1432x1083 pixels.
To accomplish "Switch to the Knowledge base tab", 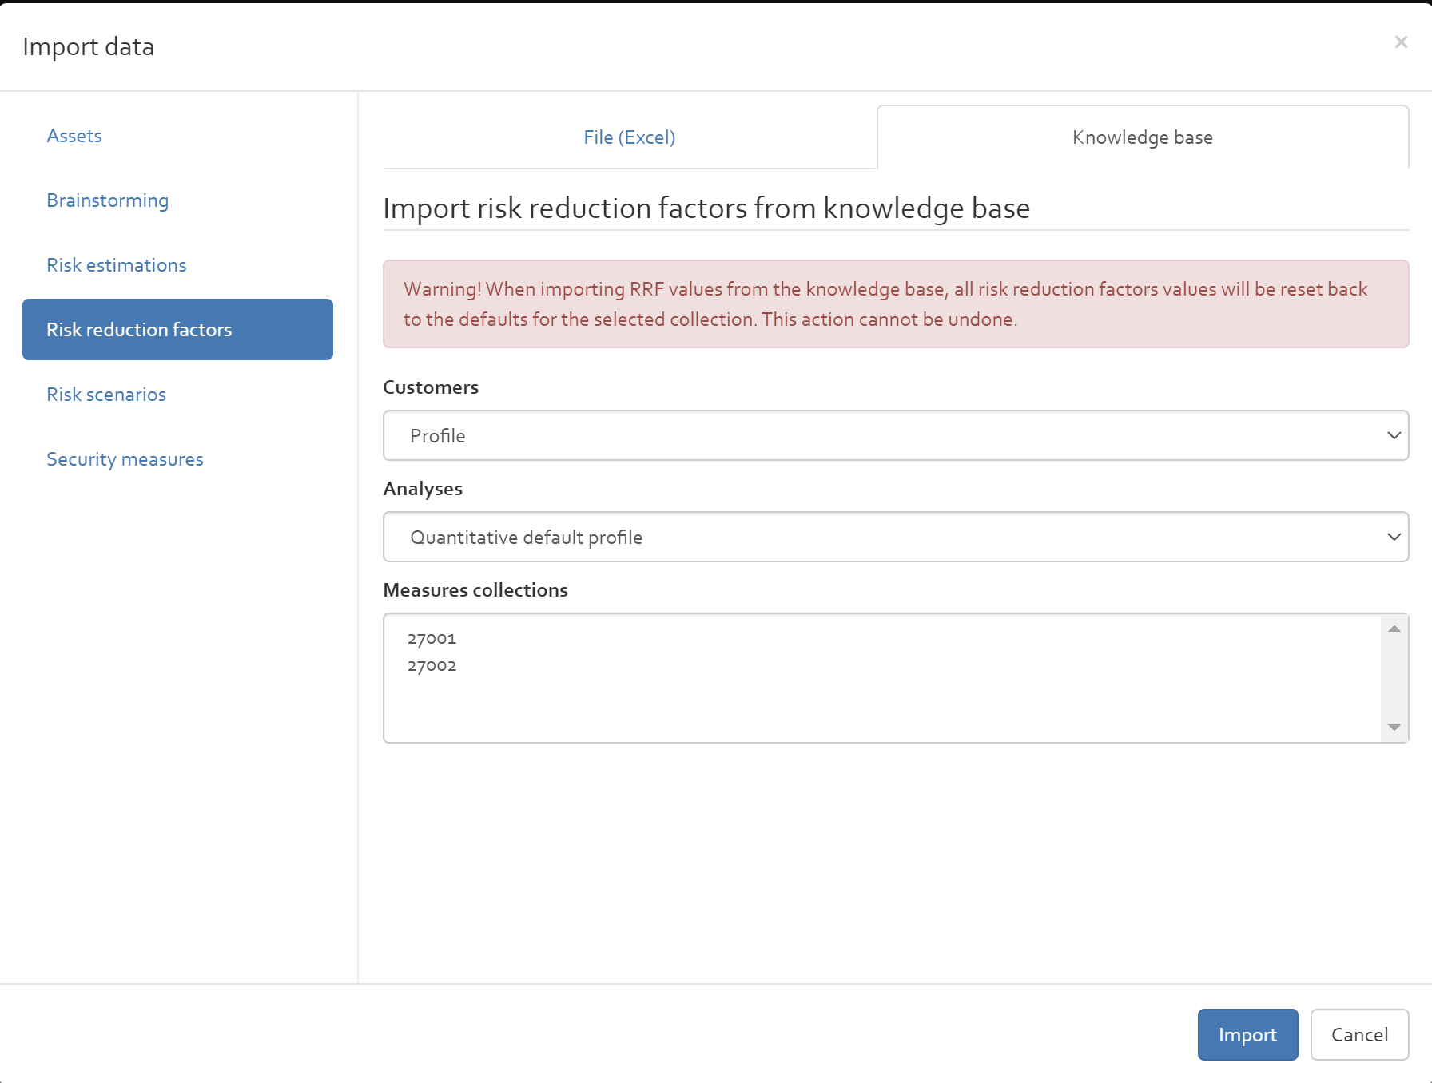I will 1143,137.
